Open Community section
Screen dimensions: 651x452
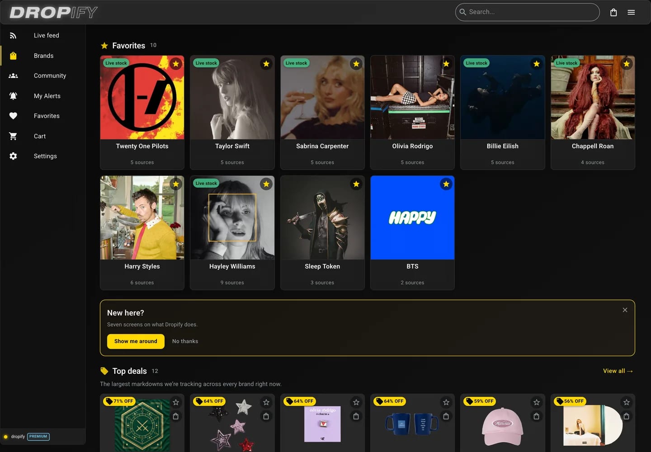point(43,76)
